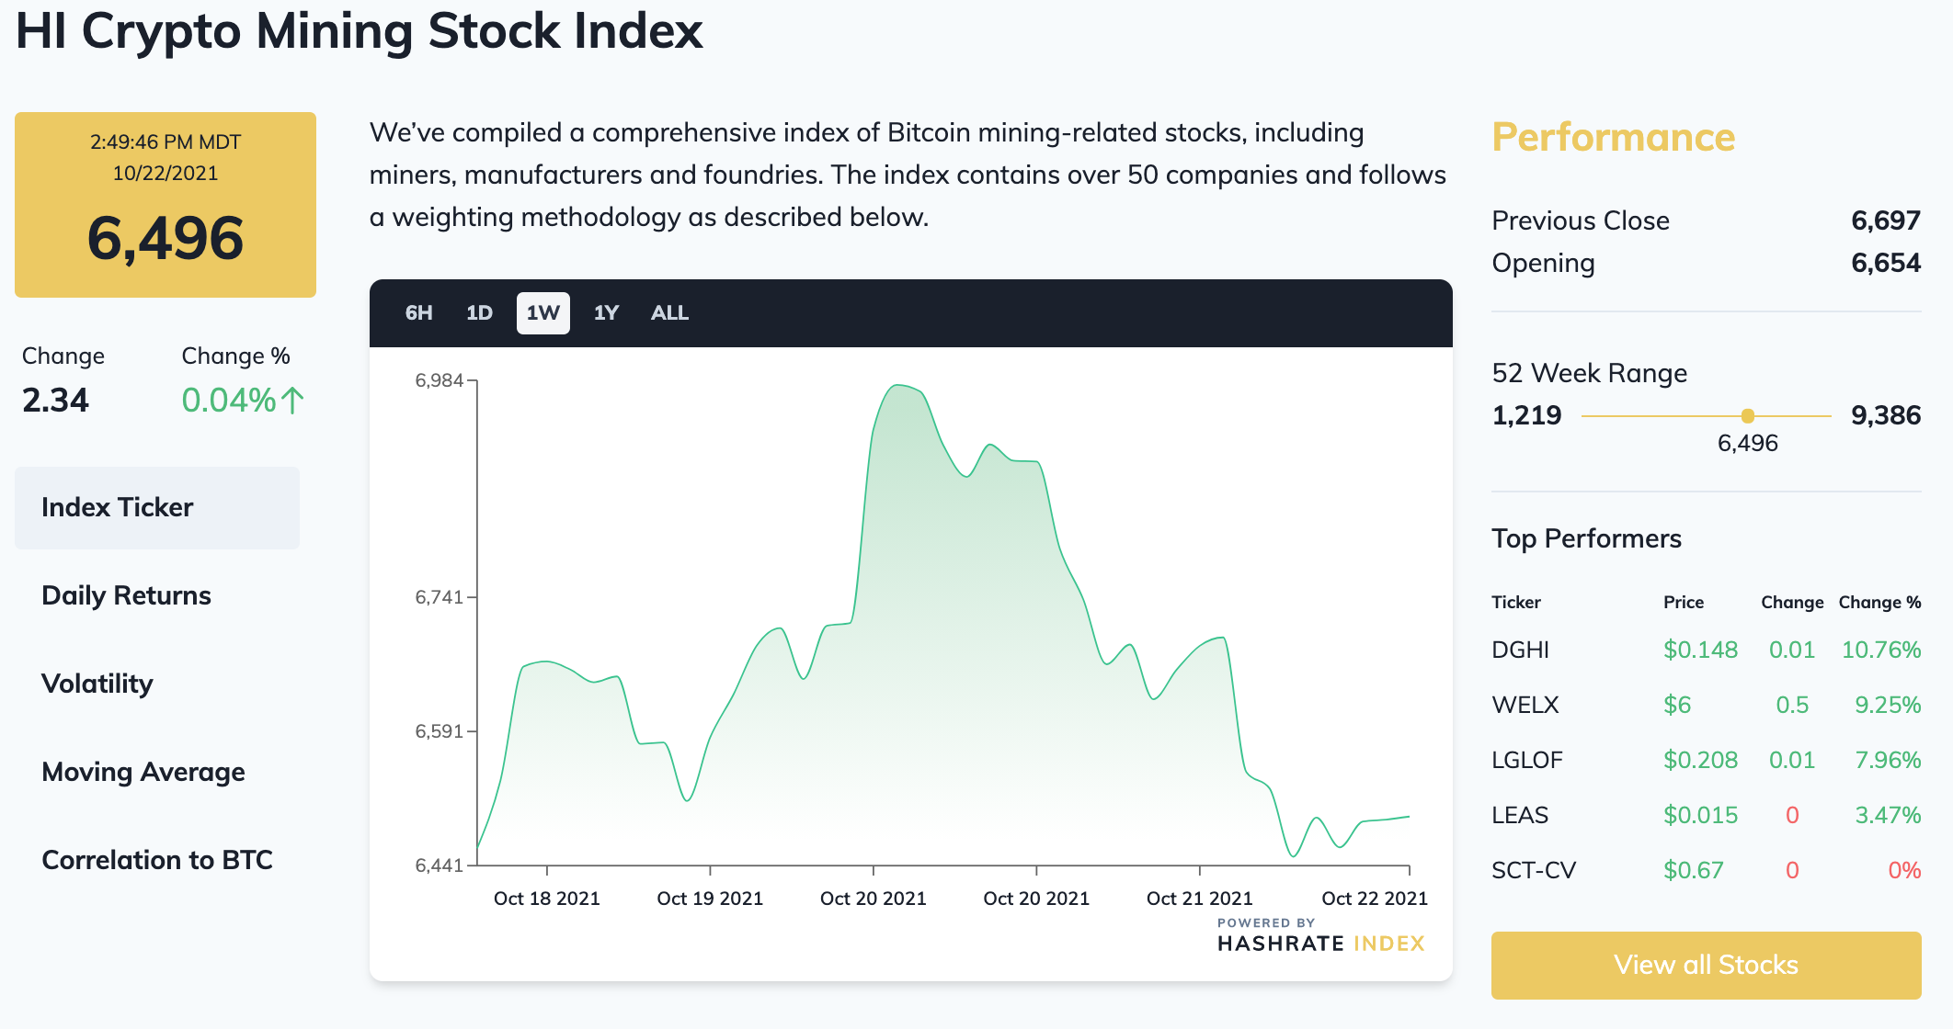Screen dimensions: 1953x1029
Task: Click the Performance heading
Action: point(1613,137)
